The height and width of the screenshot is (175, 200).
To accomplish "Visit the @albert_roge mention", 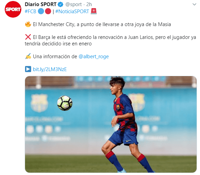I will click(x=94, y=57).
